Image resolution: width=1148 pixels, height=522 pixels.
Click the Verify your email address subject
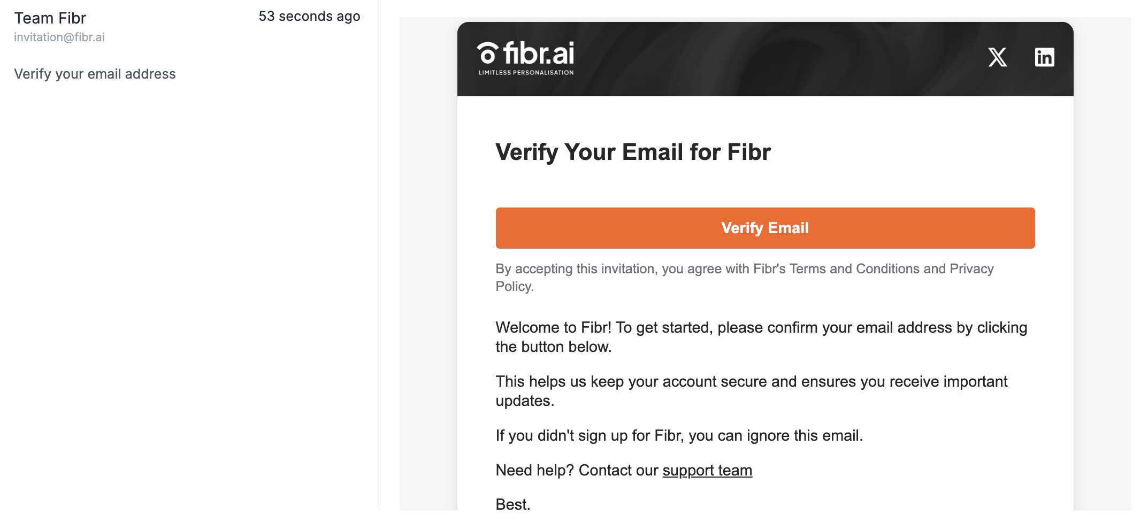[95, 74]
